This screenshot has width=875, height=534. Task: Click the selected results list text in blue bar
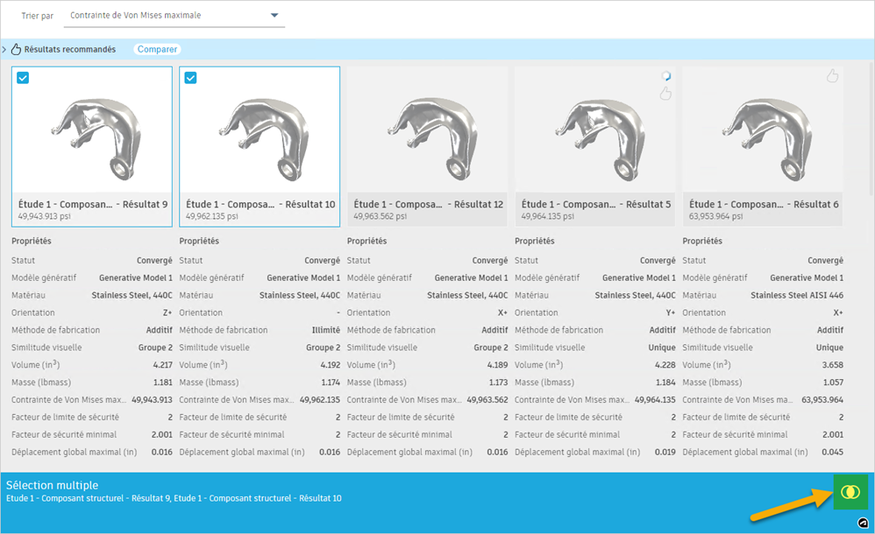click(174, 498)
